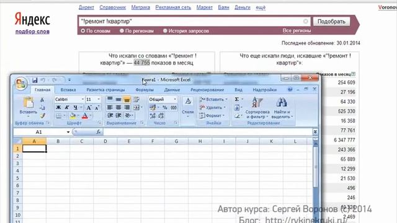The height and width of the screenshot is (223, 397).
Task: Click the Office button in Excel
Action: [20, 84]
